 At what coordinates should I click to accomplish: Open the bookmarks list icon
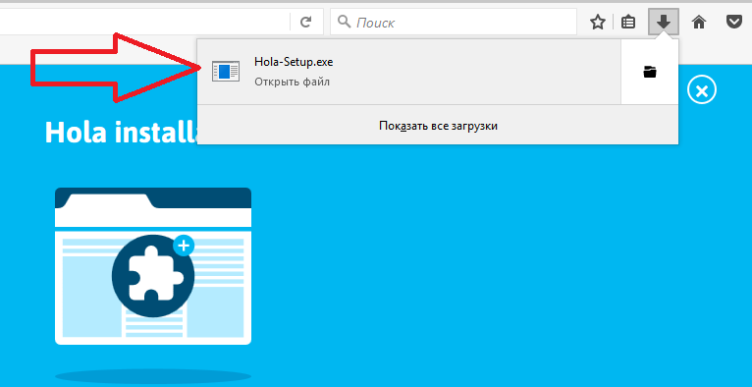(x=628, y=22)
